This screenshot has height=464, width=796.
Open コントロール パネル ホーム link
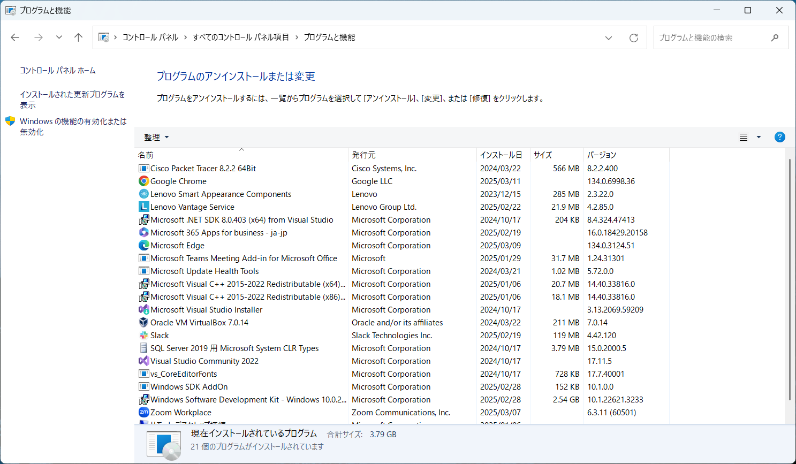[58, 71]
